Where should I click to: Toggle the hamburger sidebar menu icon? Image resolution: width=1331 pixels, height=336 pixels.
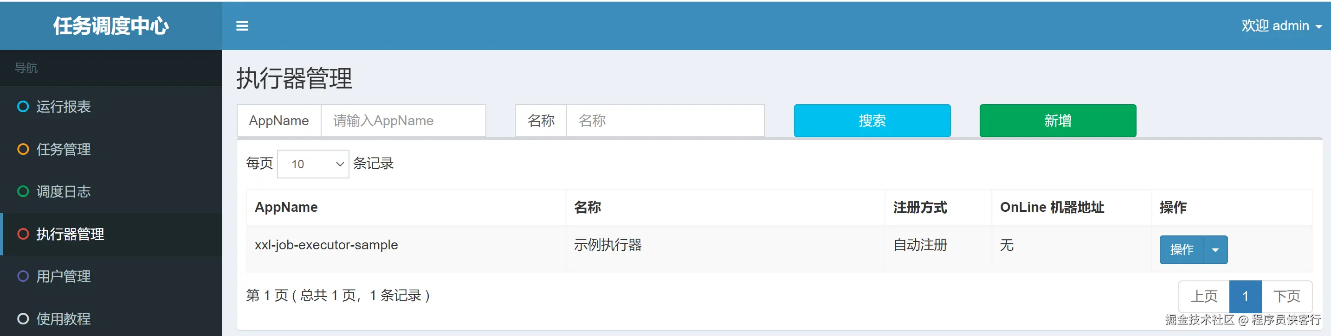(x=242, y=26)
